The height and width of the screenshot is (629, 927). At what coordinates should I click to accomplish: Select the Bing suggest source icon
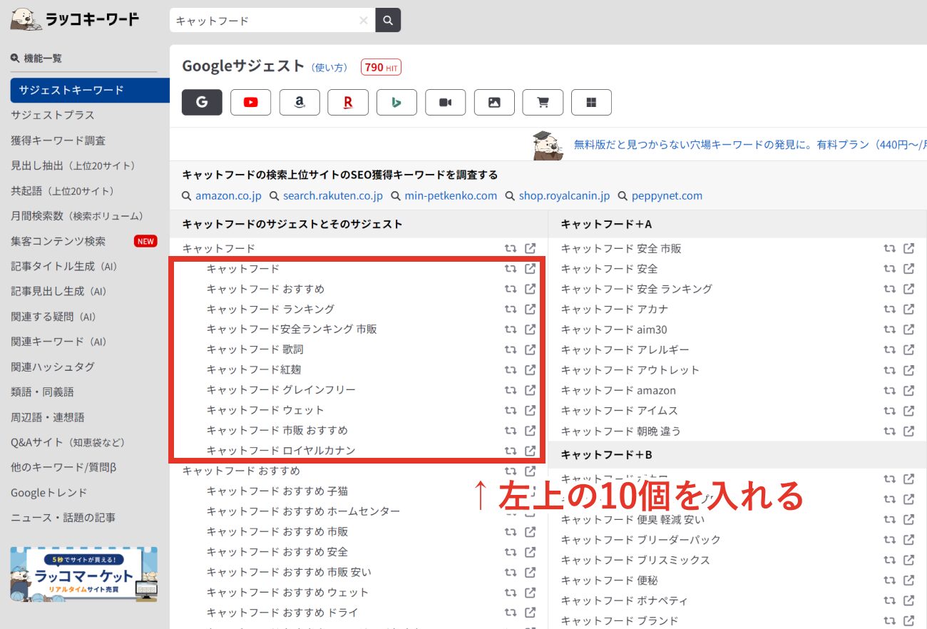[x=396, y=102]
